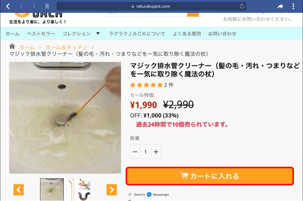This screenshot has height=201, width=303.
Task: Click the カートに入れる button
Action: pos(210,176)
